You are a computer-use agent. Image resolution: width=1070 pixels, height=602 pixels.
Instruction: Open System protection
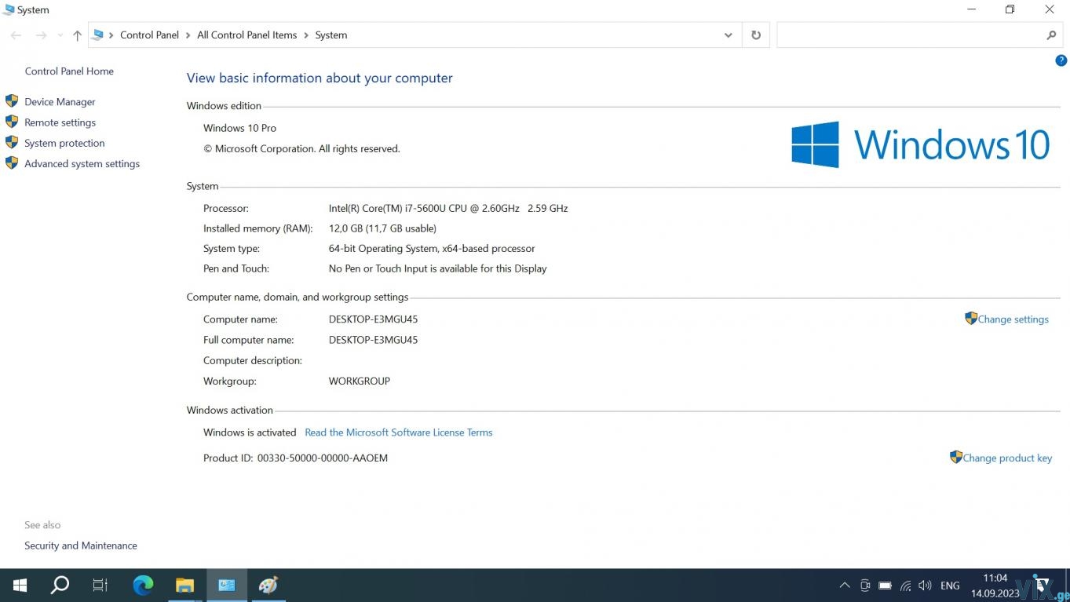pyautogui.click(x=64, y=143)
